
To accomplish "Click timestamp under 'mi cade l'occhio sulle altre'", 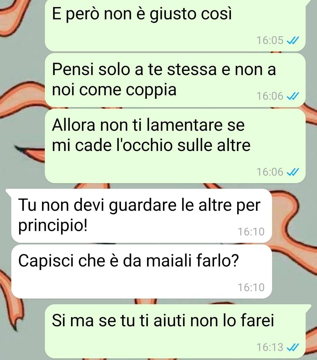I will [x=270, y=172].
